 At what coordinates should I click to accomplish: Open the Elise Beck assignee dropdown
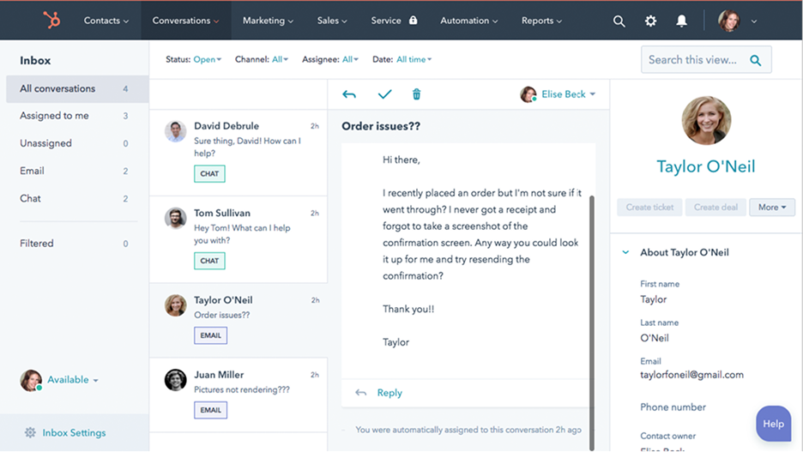point(569,94)
